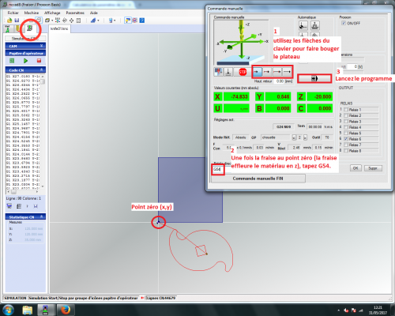This screenshot has height=316, width=395.
Task: Select the third jog speed arrow button
Action: [276, 72]
